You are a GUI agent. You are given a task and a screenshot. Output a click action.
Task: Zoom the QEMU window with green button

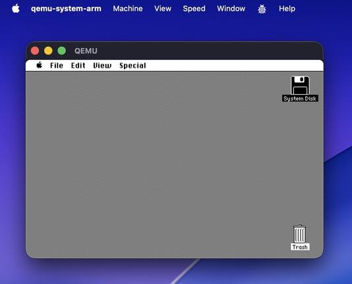coord(62,51)
